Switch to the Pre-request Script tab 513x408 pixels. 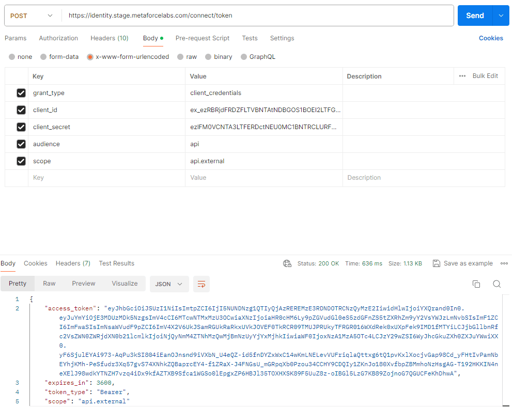coord(202,38)
